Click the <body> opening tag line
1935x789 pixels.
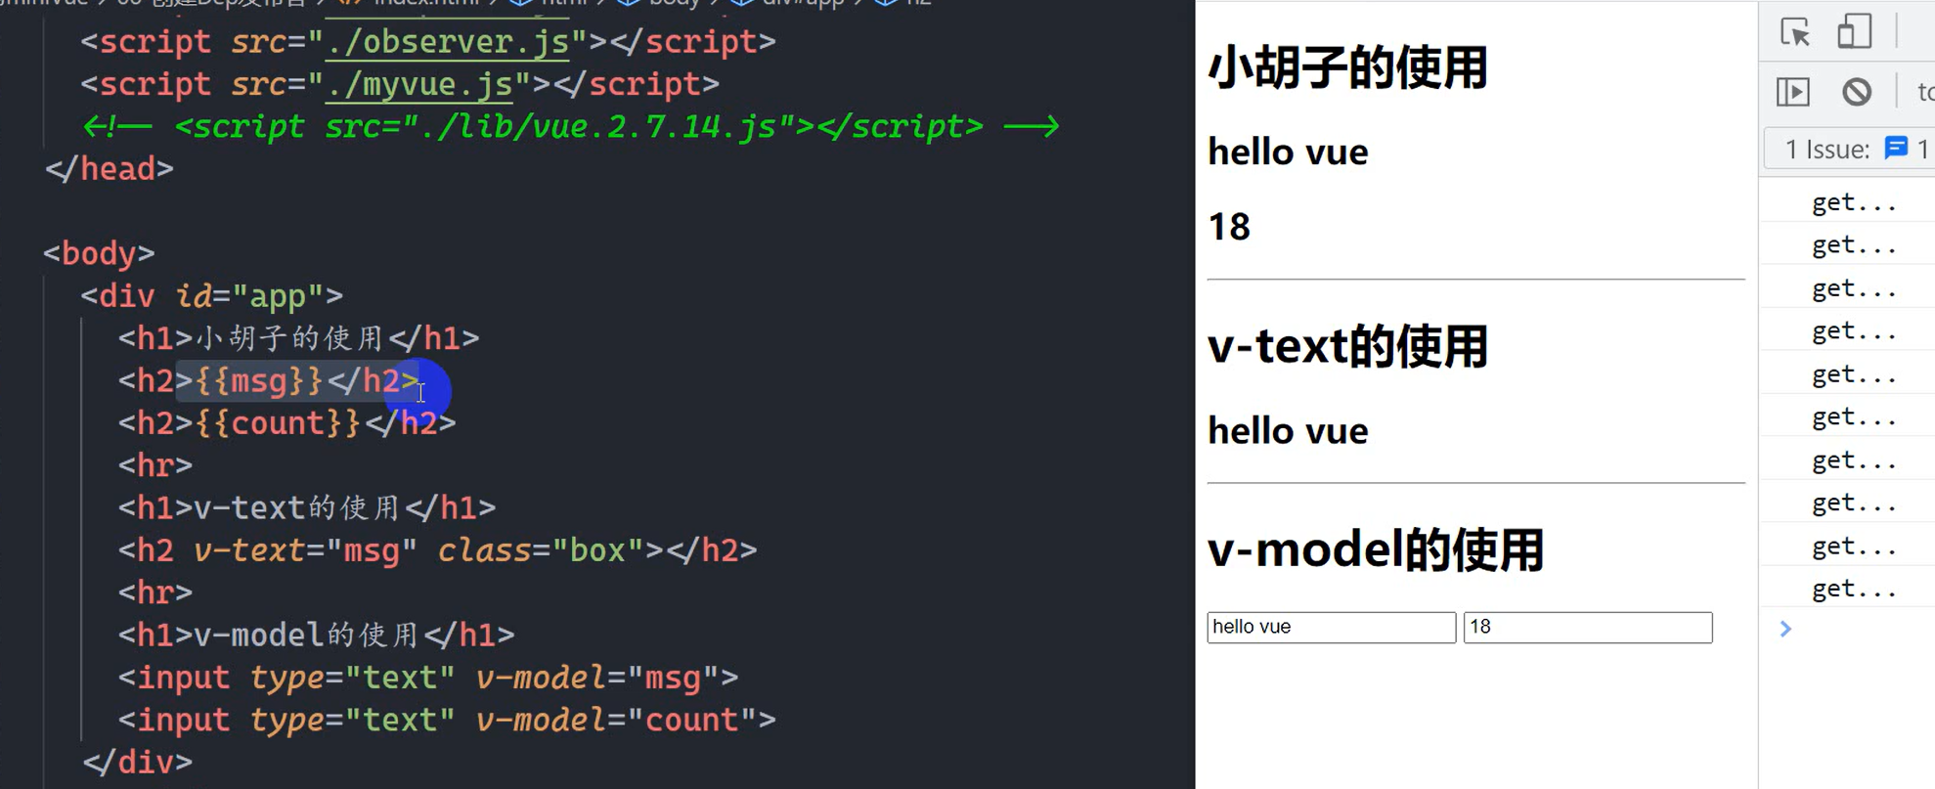click(x=99, y=254)
